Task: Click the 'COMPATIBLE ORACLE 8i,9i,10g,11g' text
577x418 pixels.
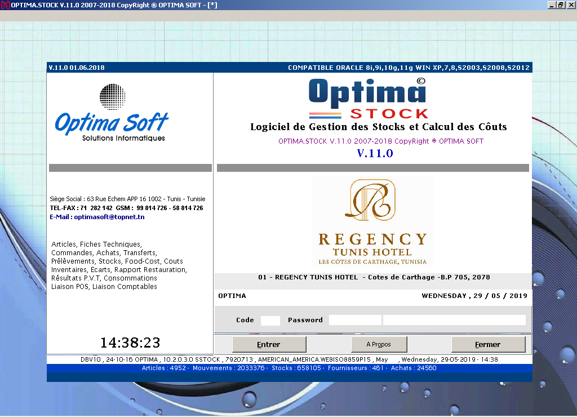Action: [350, 68]
